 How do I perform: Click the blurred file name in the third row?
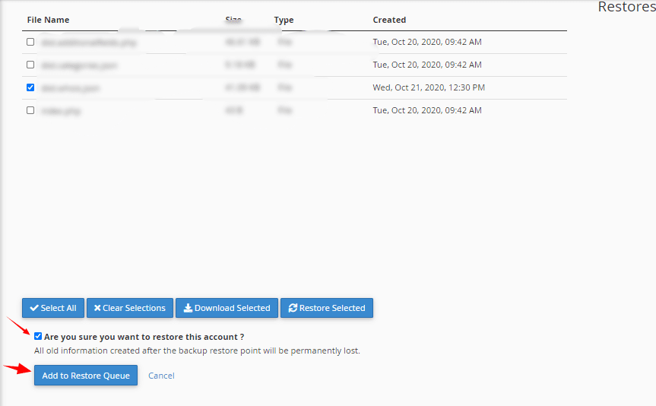[71, 88]
